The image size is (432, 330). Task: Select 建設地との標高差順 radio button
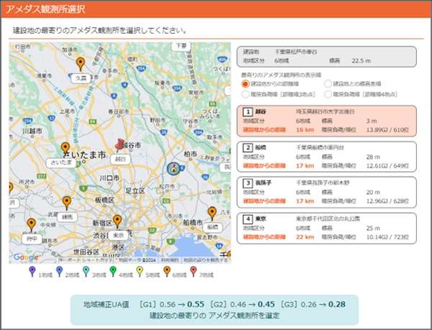pyautogui.click(x=328, y=84)
